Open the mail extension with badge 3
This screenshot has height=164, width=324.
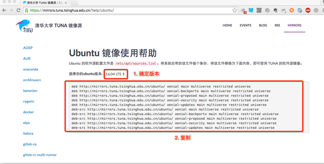[x=243, y=11]
